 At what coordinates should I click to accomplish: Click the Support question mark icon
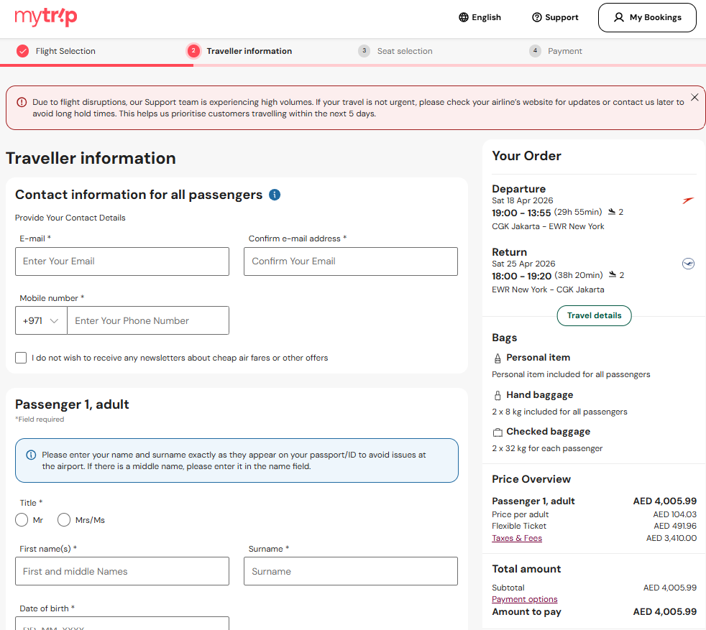coord(536,17)
